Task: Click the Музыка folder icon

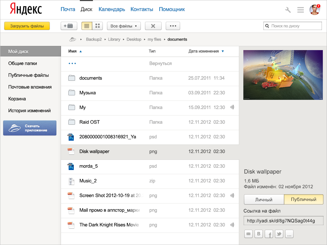Action: click(72, 93)
